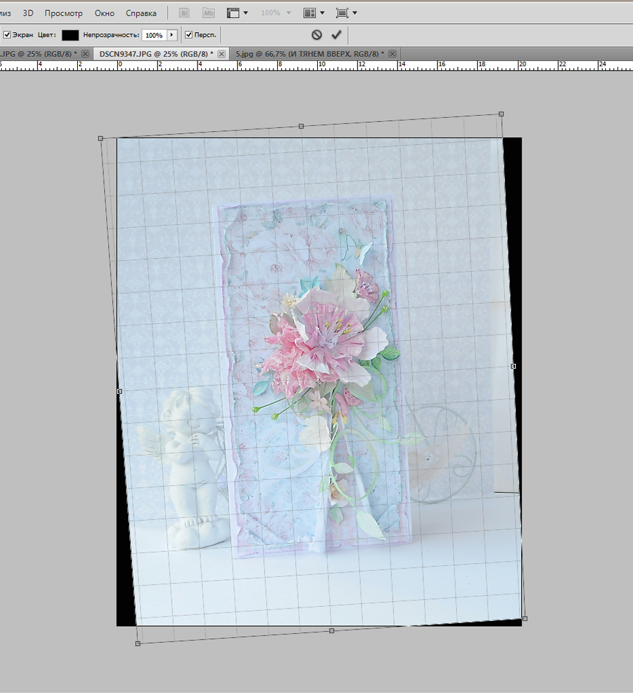The width and height of the screenshot is (633, 693).
Task: Click the Непрозрачность 100% input field
Action: tap(154, 35)
